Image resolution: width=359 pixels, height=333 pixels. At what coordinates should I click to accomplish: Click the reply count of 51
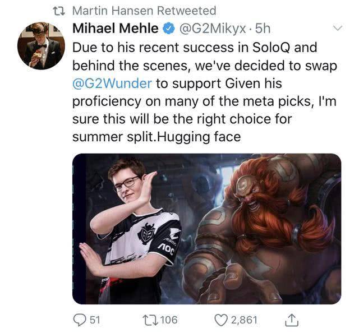coord(95,320)
